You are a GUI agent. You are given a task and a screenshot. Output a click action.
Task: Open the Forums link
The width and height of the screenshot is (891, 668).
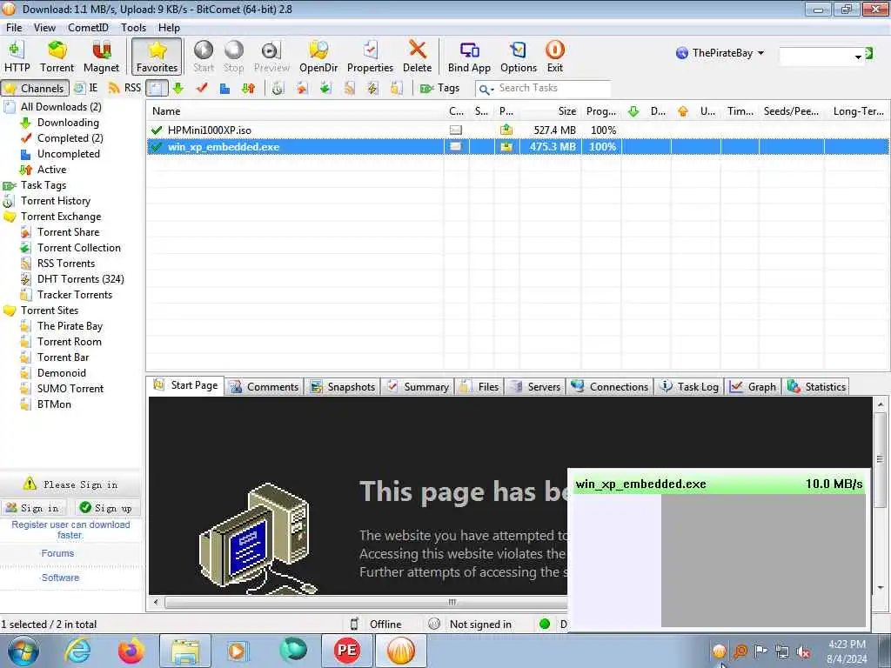(57, 553)
